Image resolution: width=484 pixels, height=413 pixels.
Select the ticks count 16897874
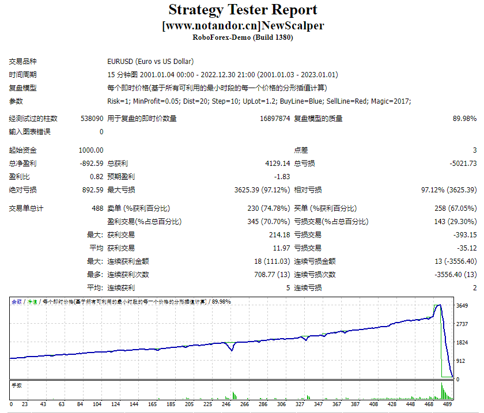click(275, 119)
